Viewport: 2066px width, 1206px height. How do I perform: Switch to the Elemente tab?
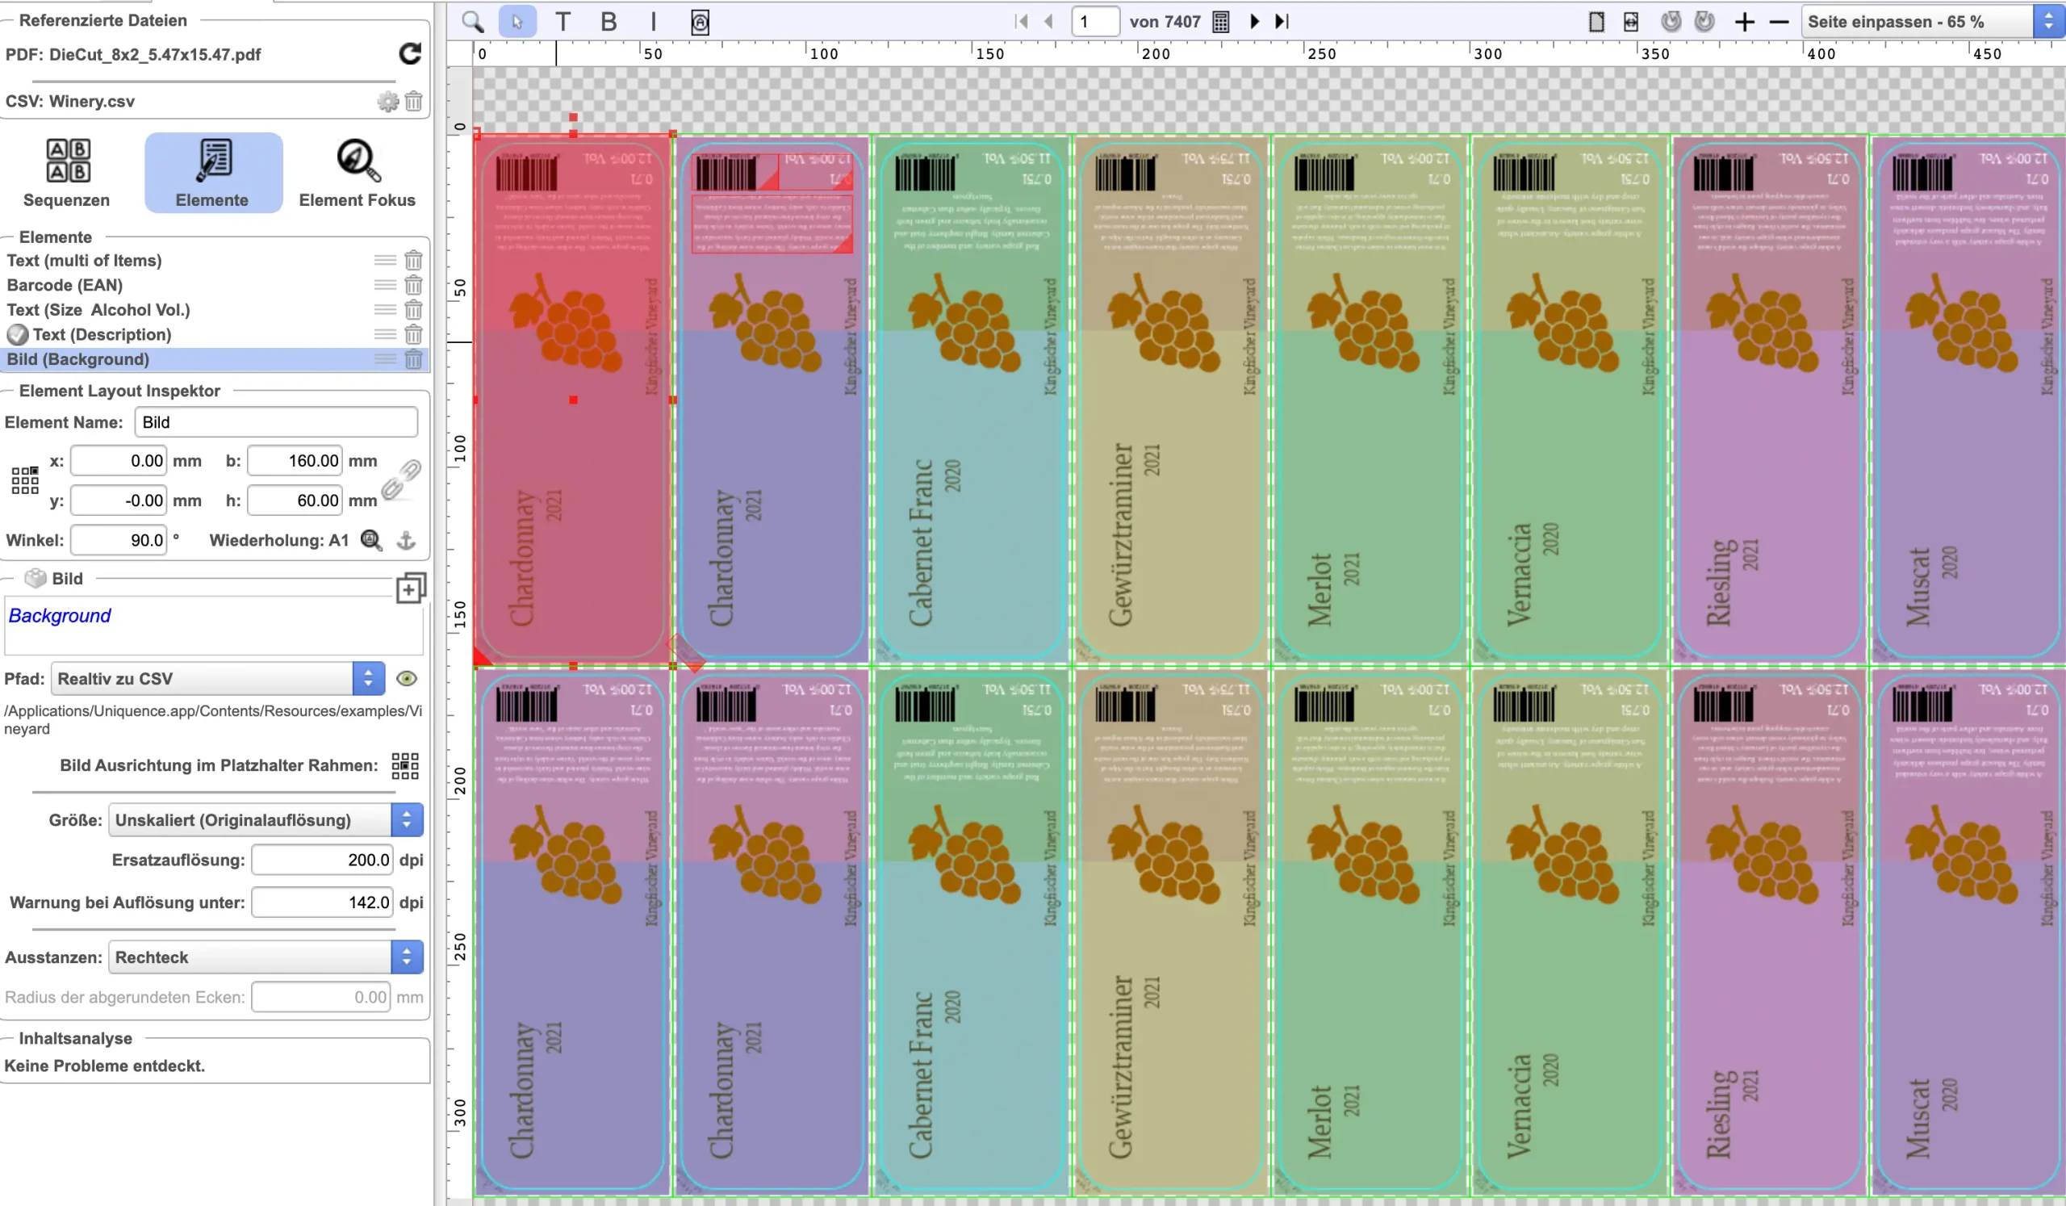[213, 173]
